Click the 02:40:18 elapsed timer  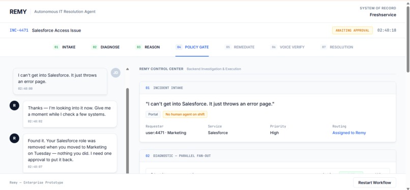[x=387, y=31]
